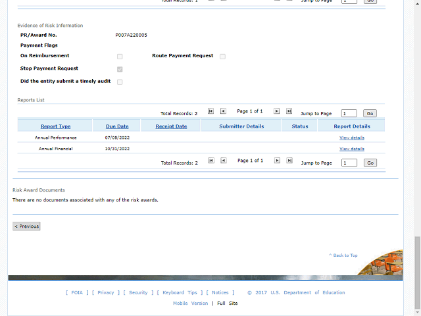Toggle the Stop Payment Request checkbox
The image size is (421, 316).
(120, 69)
